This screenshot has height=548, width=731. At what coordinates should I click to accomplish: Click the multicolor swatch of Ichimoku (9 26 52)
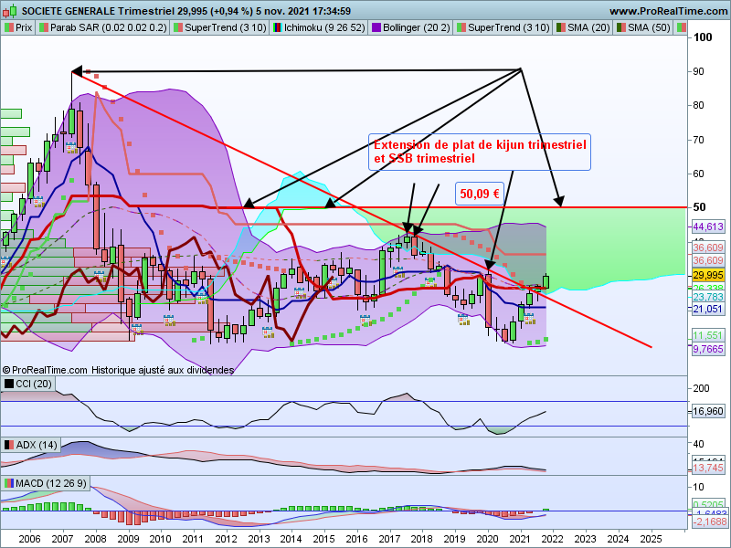278,28
